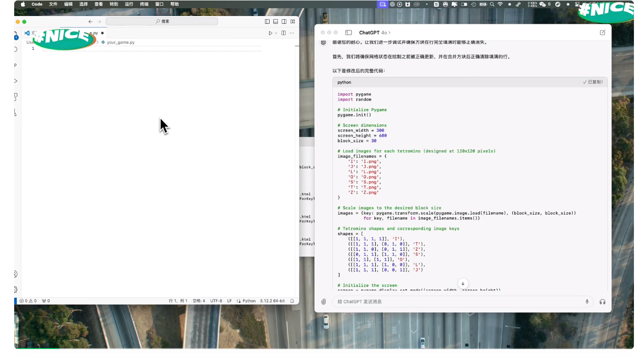Open the Apple menu

click(23, 4)
